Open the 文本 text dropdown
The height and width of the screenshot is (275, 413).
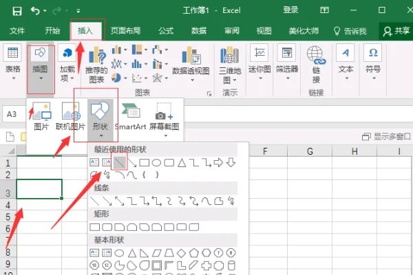346,63
